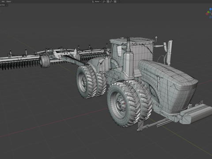Click the negative Z axis on the gizmo
212x159 pixels.
(210, 17)
